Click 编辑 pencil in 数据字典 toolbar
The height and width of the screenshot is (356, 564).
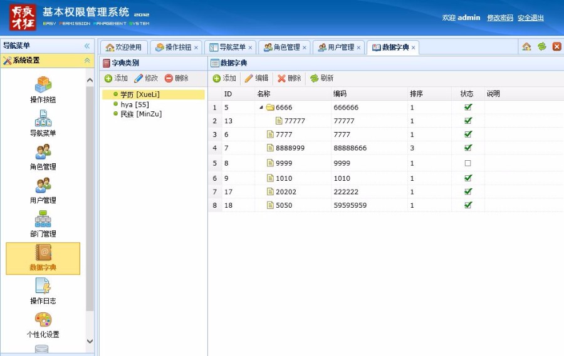[256, 78]
